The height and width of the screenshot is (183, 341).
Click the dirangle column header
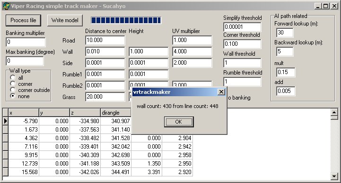[x=116, y=113]
